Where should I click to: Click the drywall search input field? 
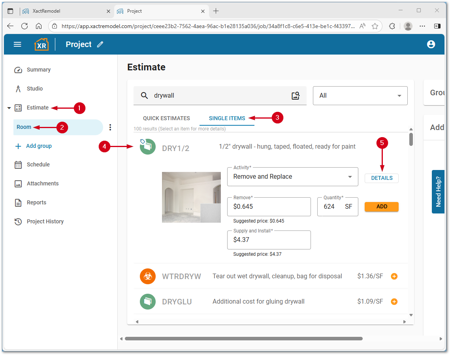[219, 96]
